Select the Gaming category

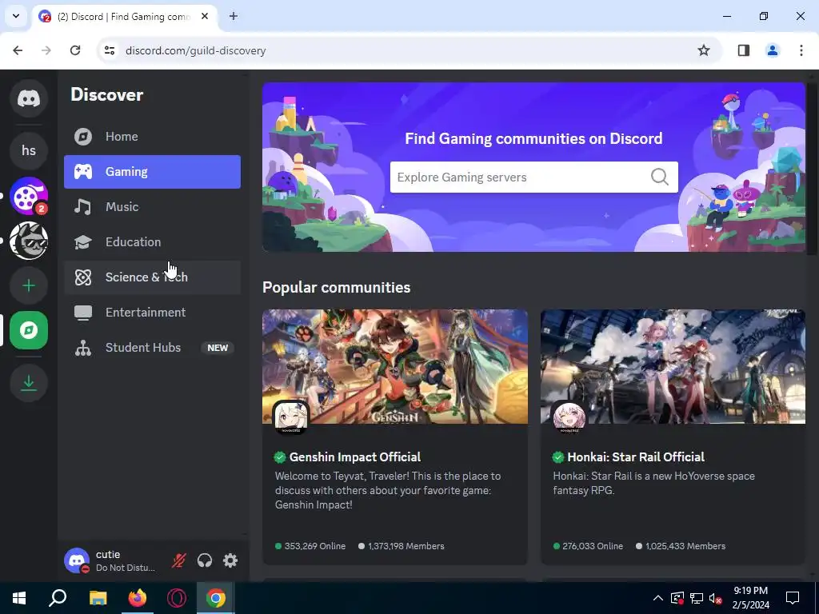tap(152, 172)
